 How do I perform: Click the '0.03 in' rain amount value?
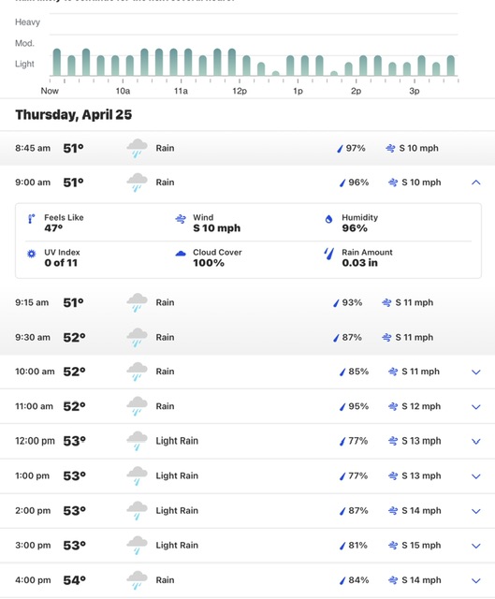click(x=360, y=263)
